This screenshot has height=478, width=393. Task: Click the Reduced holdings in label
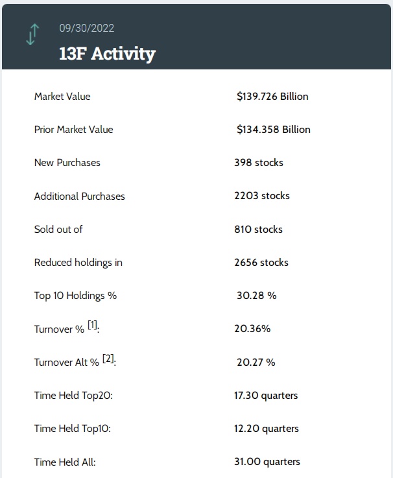point(78,263)
